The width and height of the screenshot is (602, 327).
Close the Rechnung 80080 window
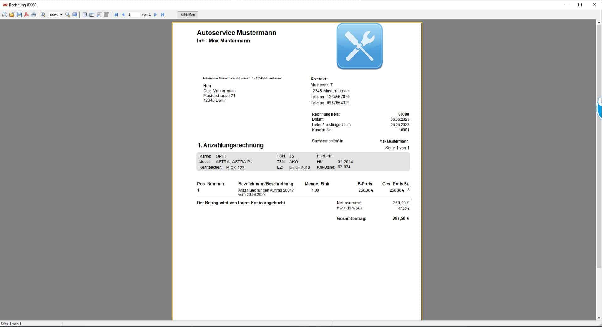pos(594,5)
